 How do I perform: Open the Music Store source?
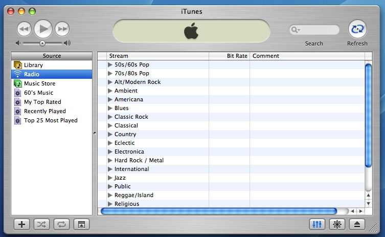pos(52,83)
